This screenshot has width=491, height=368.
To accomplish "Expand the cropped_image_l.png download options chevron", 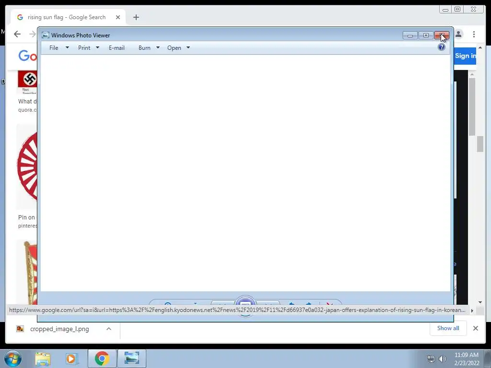I will coord(109,329).
